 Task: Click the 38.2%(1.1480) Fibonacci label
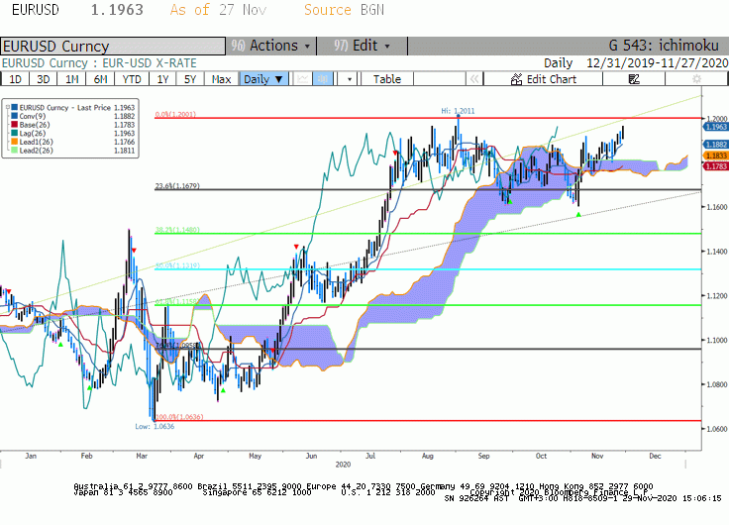click(x=177, y=230)
